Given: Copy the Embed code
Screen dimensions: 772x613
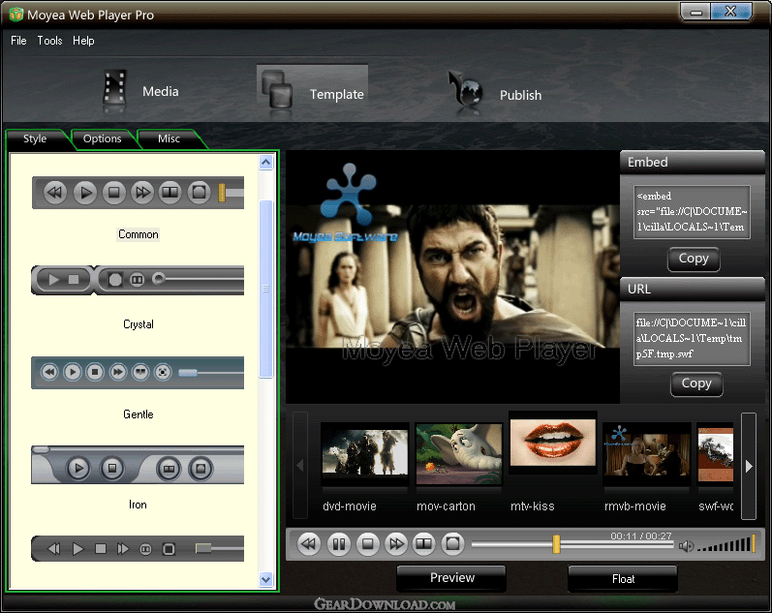Looking at the screenshot, I should (x=694, y=259).
